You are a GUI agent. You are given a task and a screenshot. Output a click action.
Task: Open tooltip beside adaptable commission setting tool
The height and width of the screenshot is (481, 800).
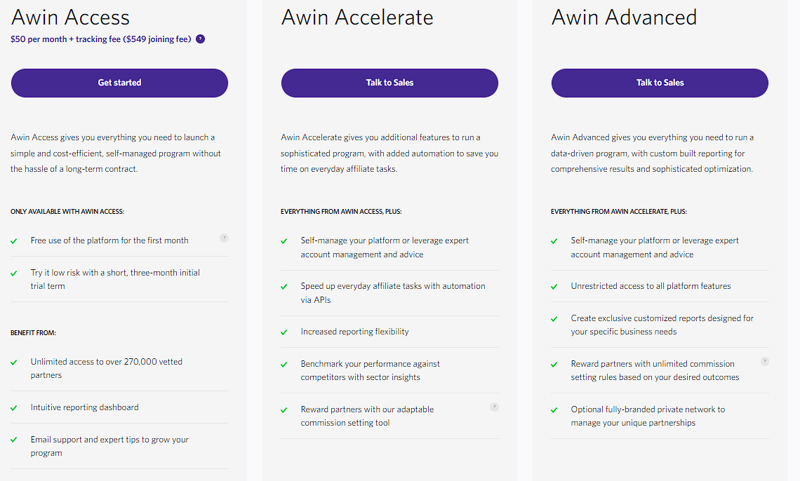(x=495, y=407)
